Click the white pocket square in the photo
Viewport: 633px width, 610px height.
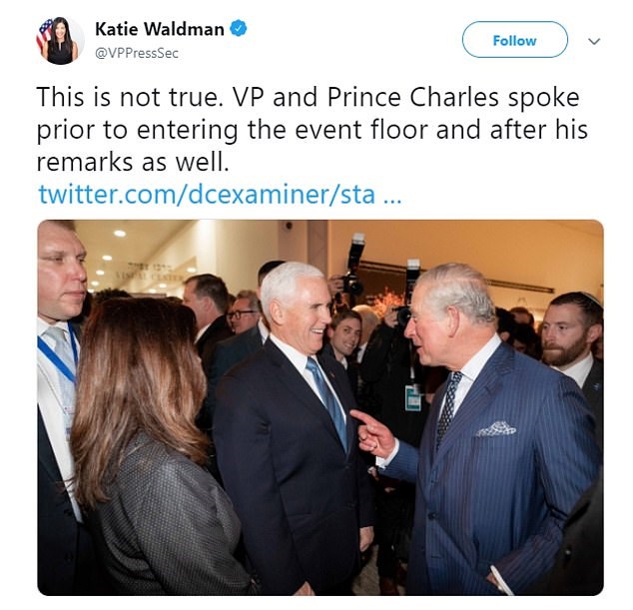496,428
